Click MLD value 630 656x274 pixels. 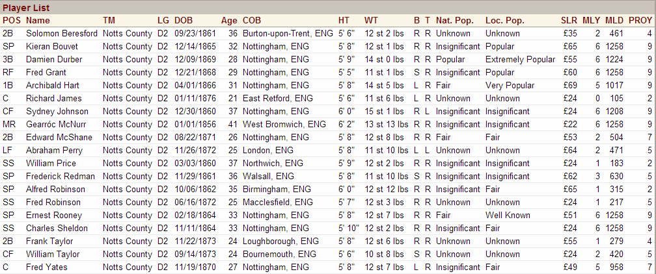pyautogui.click(x=616, y=176)
